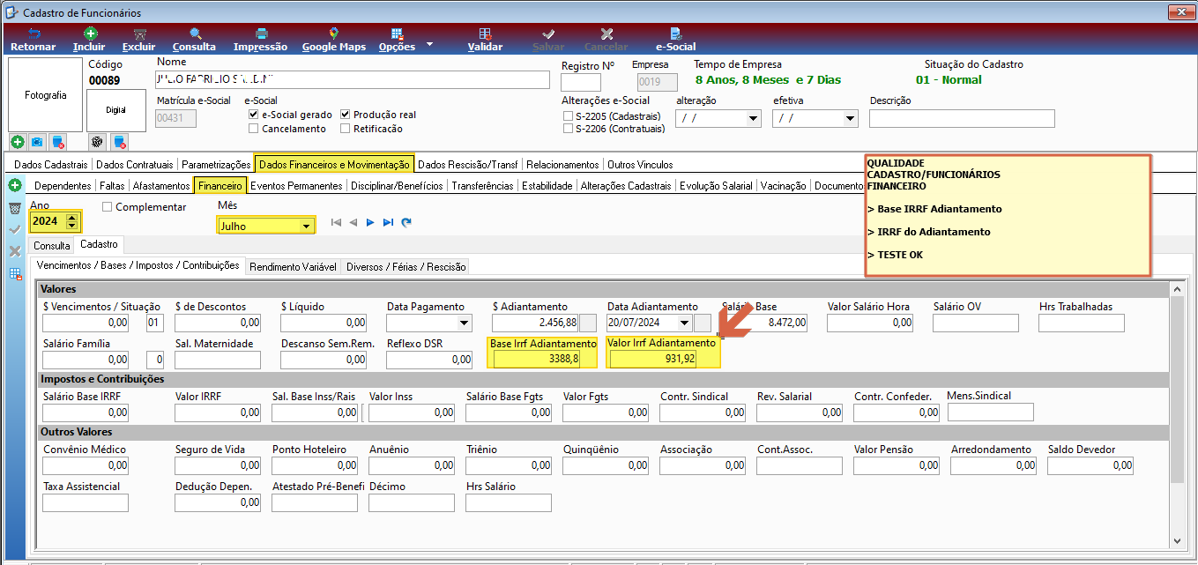1198x565 pixels.
Task: Open the Afastamentos sub-tab
Action: (x=161, y=186)
